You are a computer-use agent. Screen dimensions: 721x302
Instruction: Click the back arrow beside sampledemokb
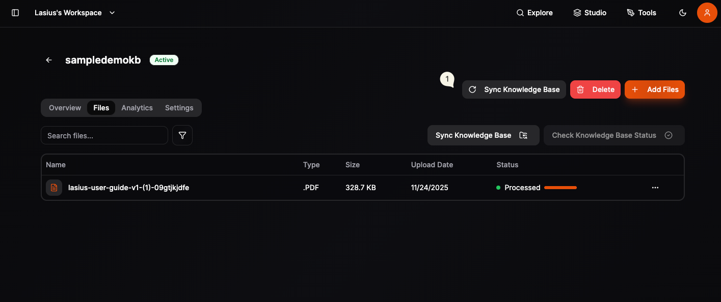pyautogui.click(x=48, y=59)
